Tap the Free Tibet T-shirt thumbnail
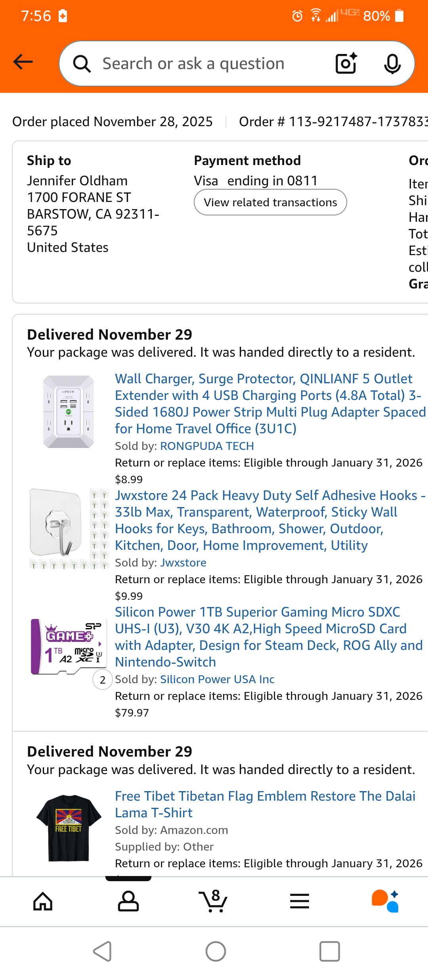Viewport: 428px width, 976px height. (x=69, y=828)
